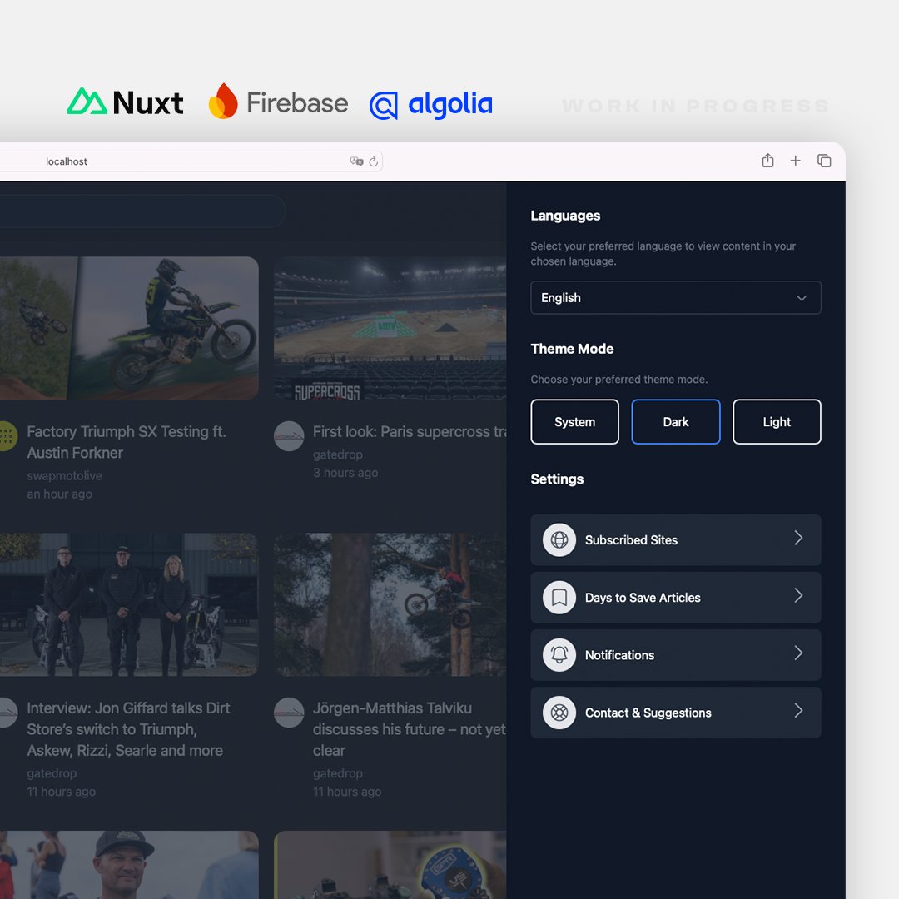The image size is (899, 899).
Task: Expand Contact & Suggestions chevron
Action: tap(798, 711)
